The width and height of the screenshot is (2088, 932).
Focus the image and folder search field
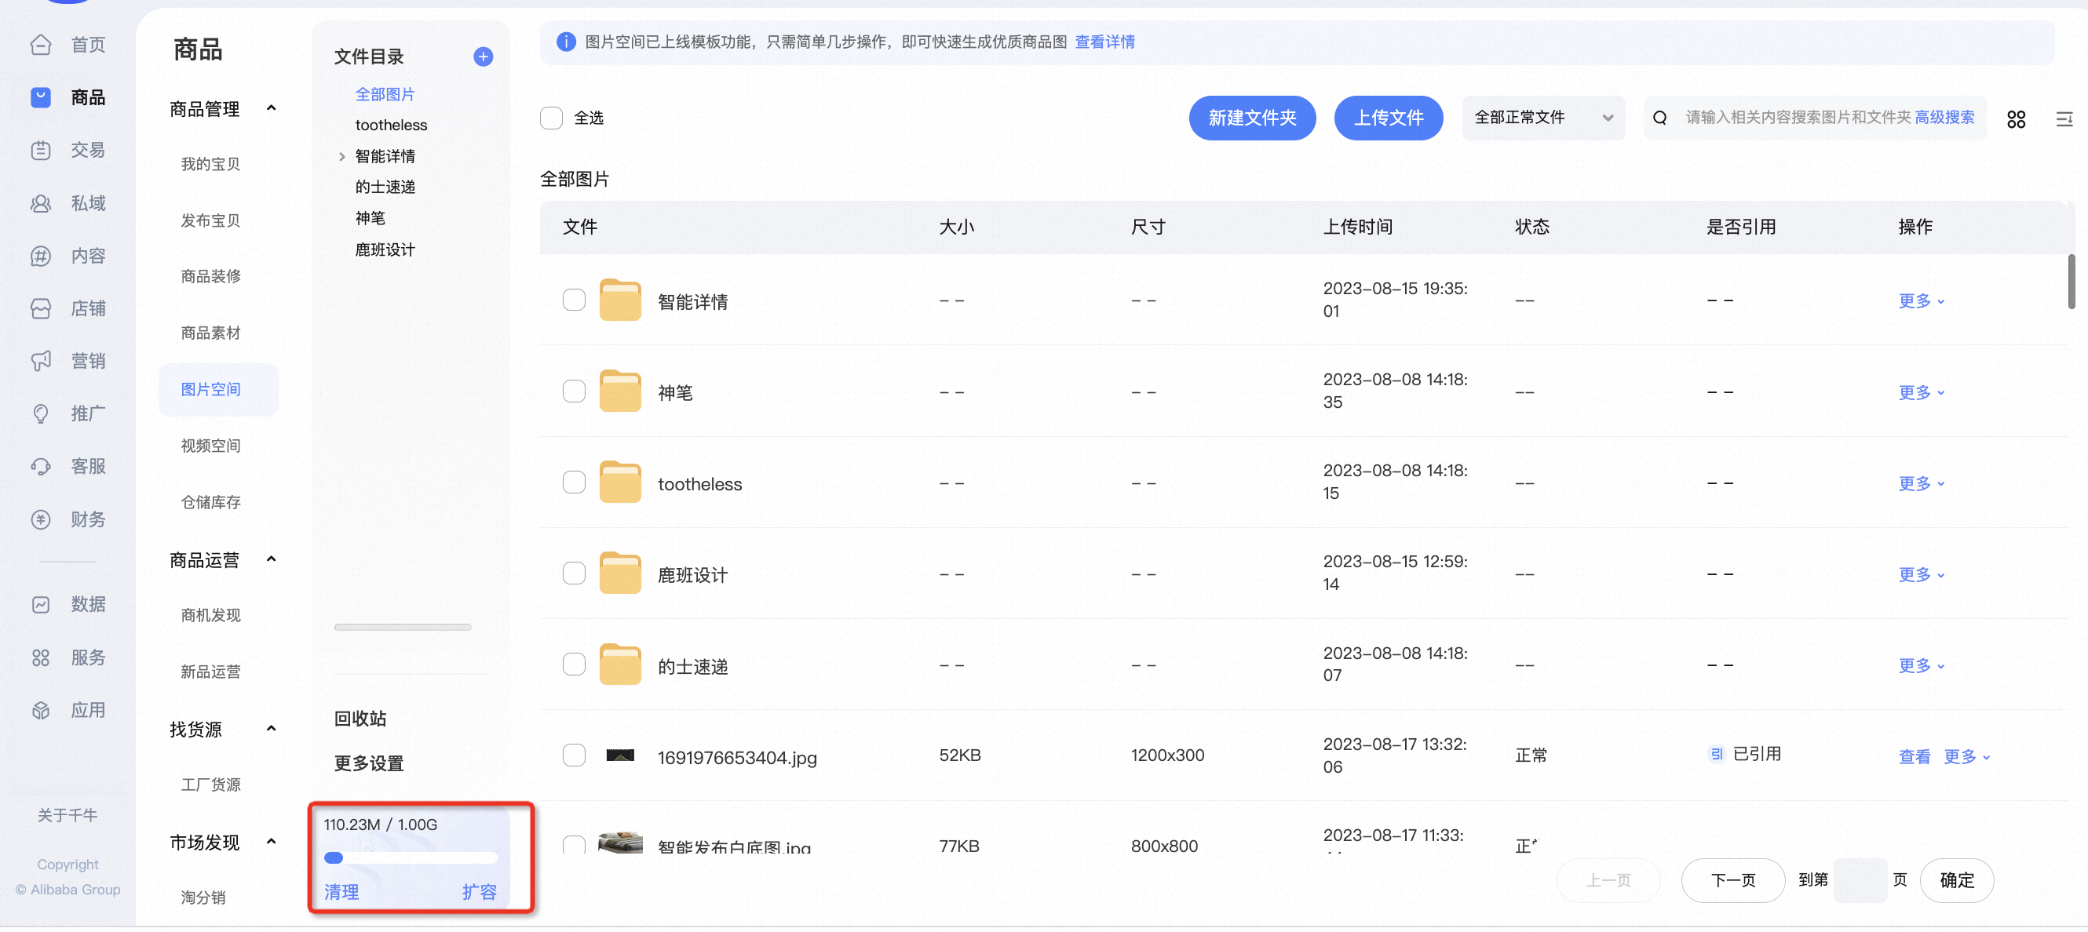pyautogui.click(x=1798, y=118)
